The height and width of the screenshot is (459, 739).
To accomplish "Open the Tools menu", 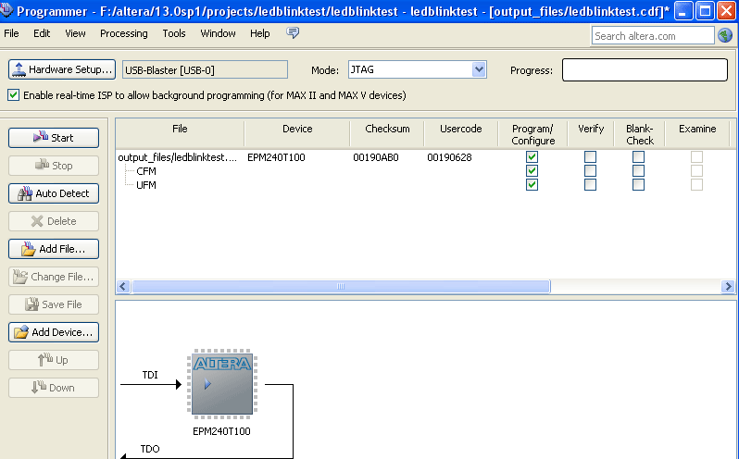I will [174, 33].
